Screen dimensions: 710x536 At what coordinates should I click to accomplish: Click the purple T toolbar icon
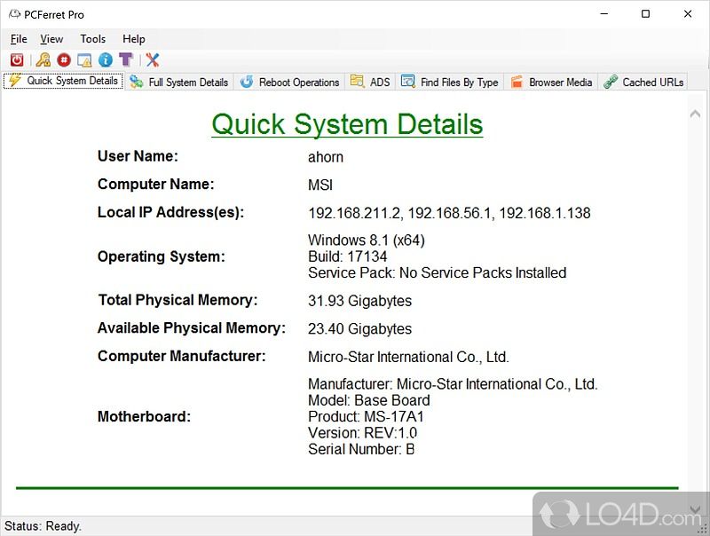(x=126, y=59)
